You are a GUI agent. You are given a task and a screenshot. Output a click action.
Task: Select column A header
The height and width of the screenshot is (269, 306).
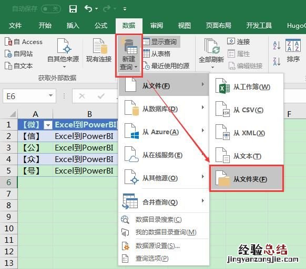click(35, 114)
